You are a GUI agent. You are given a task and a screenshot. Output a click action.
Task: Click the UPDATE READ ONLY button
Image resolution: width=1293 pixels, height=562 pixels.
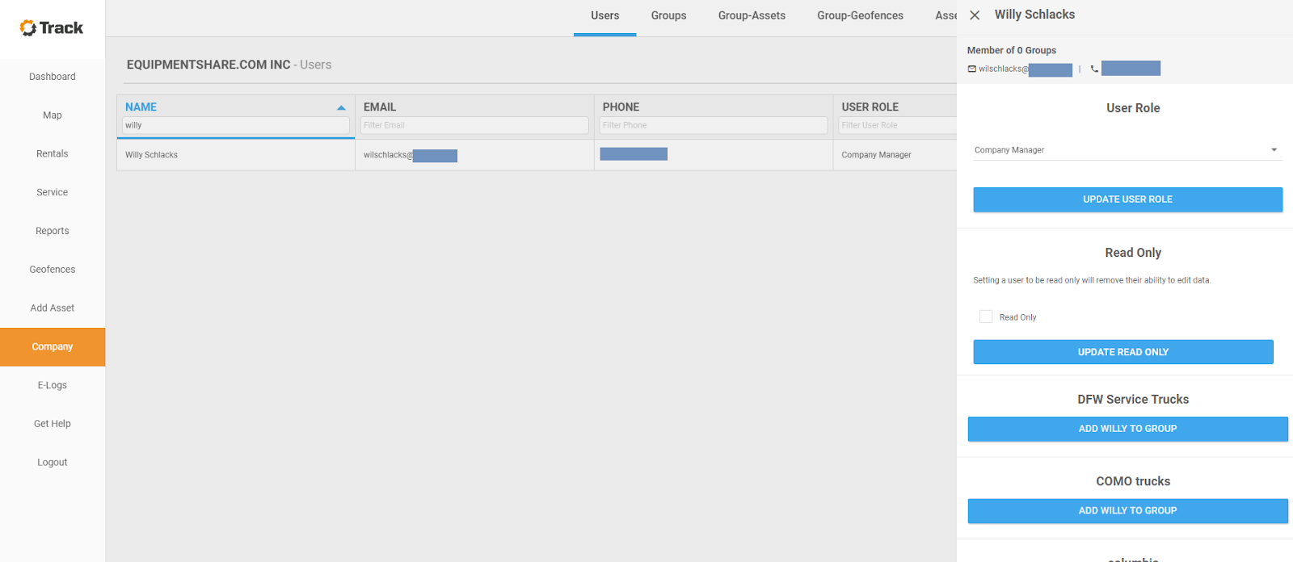pos(1123,352)
